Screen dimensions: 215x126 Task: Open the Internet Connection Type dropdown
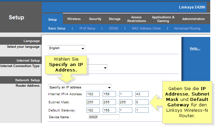[x=97, y=68]
